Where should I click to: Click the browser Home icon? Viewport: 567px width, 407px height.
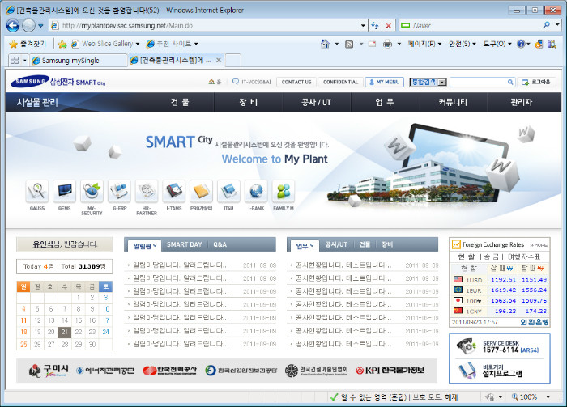click(325, 44)
